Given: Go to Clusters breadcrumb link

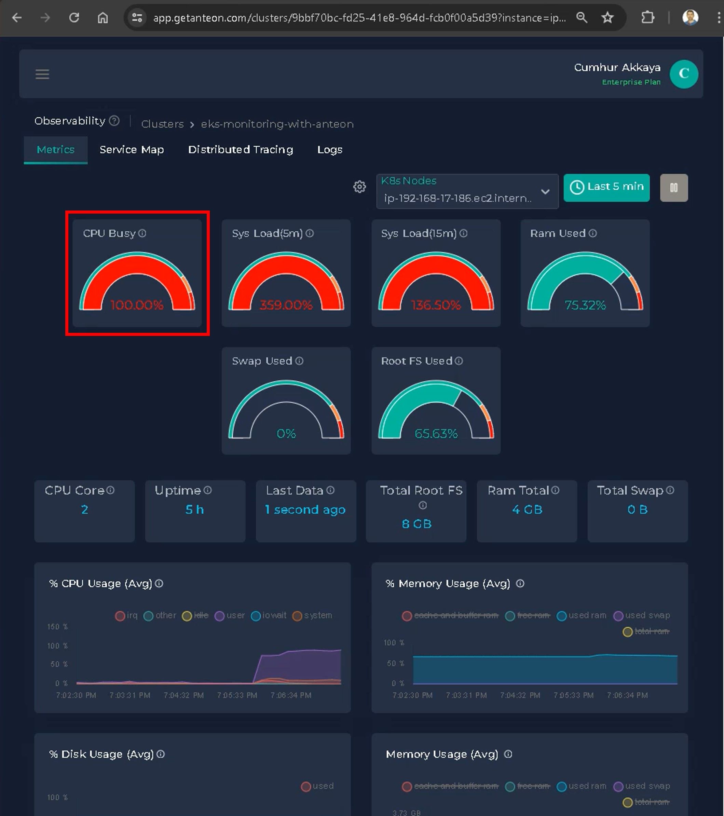Looking at the screenshot, I should click(x=162, y=124).
